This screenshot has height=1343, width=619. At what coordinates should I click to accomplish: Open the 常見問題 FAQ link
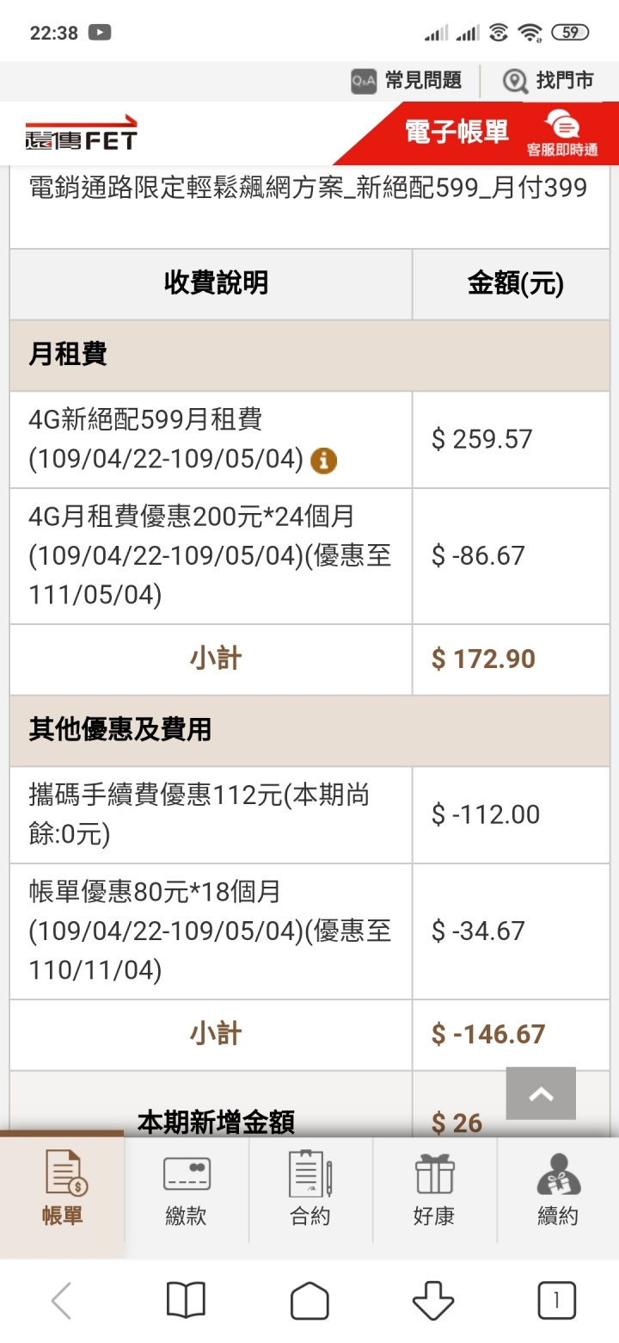click(406, 81)
